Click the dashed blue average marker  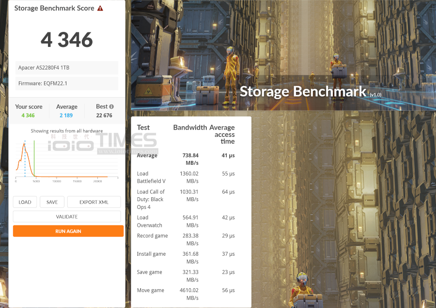25,158
